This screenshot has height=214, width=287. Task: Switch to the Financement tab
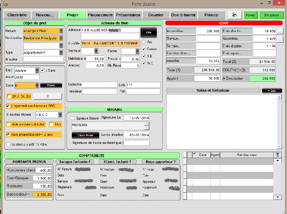[100, 15]
